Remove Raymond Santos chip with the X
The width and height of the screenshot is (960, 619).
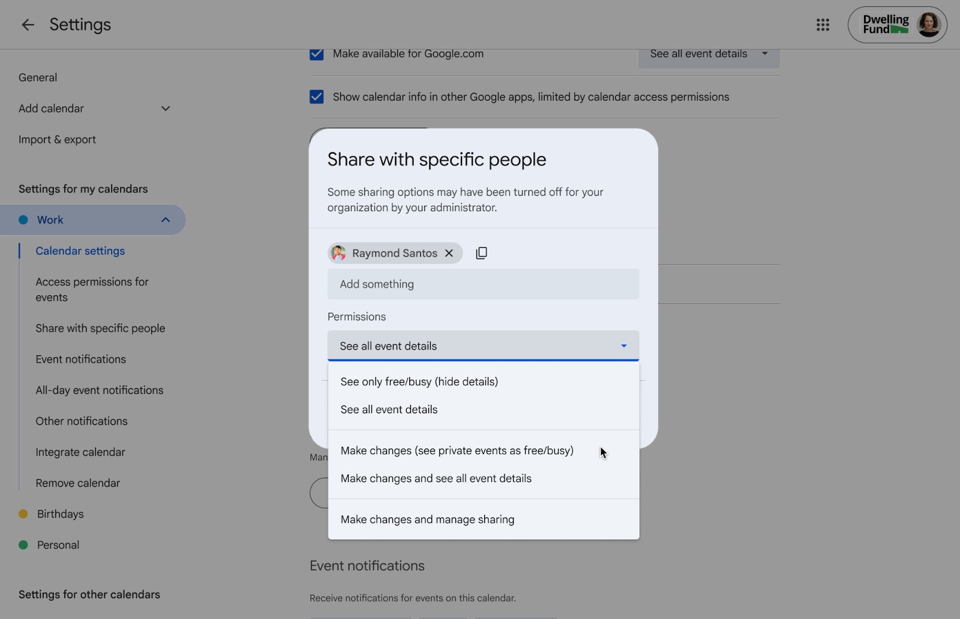point(449,253)
